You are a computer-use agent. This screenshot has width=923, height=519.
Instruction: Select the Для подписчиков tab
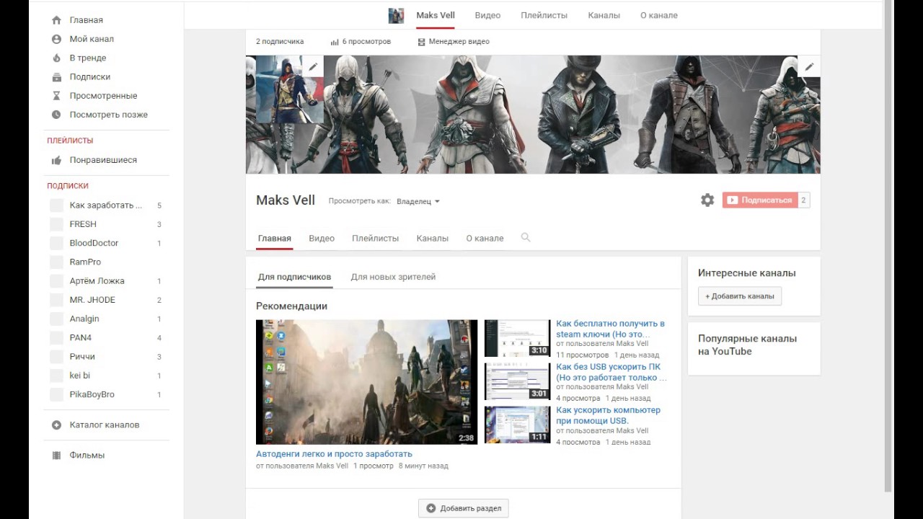(294, 277)
